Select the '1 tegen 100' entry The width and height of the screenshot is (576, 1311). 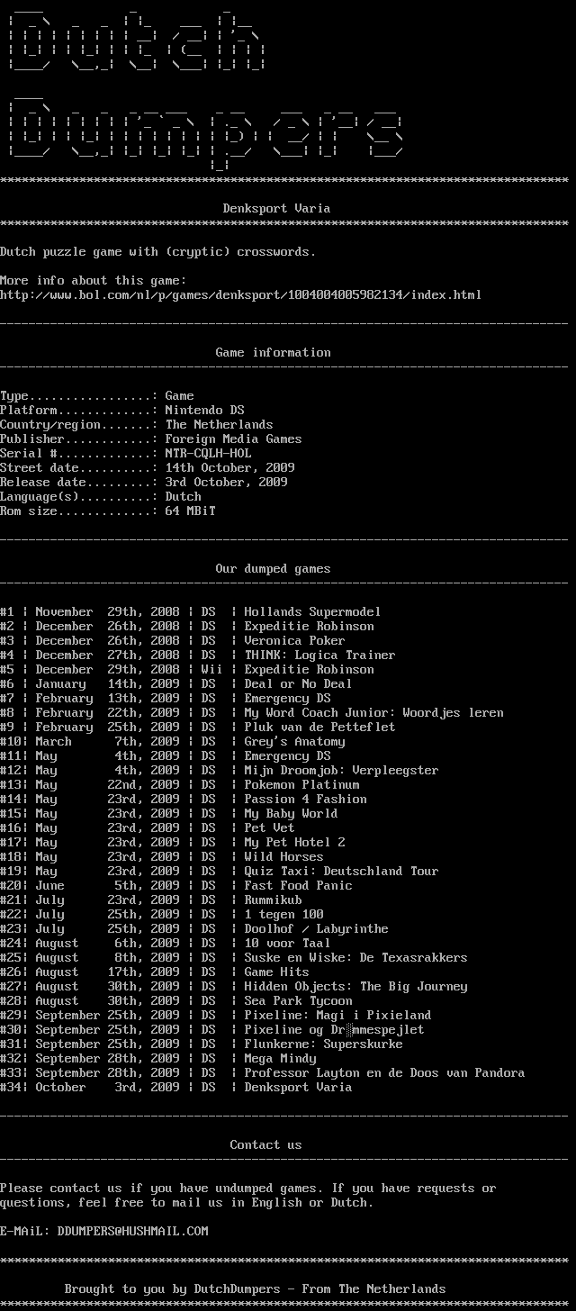[284, 914]
